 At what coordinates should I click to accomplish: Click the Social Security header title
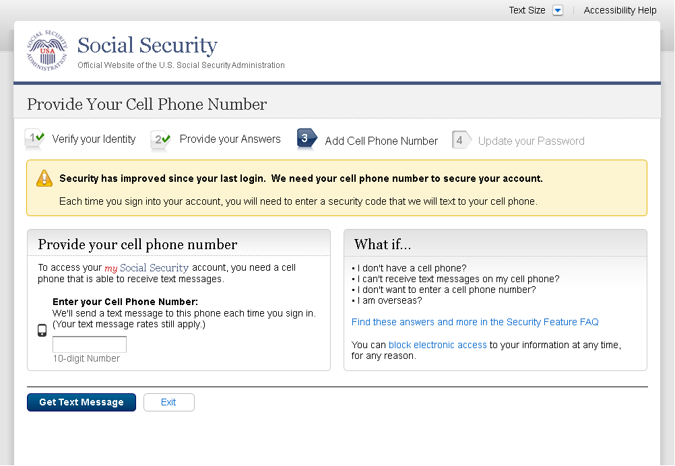point(148,46)
